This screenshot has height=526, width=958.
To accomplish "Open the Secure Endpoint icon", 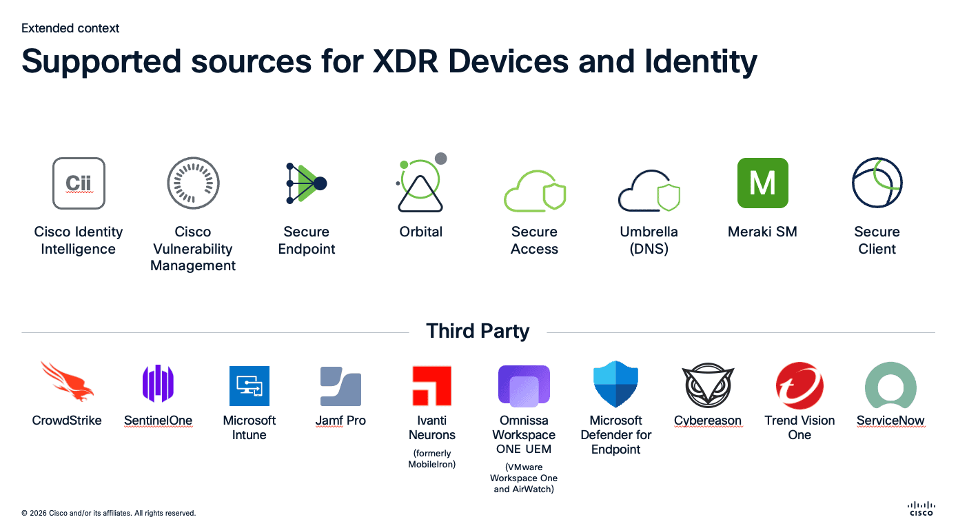I will click(x=306, y=183).
